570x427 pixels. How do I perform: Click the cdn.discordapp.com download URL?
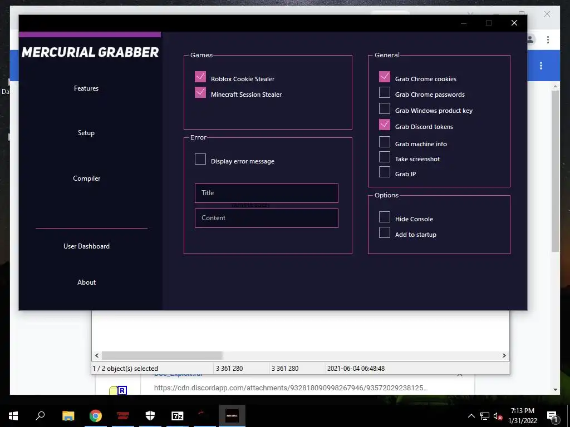pyautogui.click(x=291, y=388)
